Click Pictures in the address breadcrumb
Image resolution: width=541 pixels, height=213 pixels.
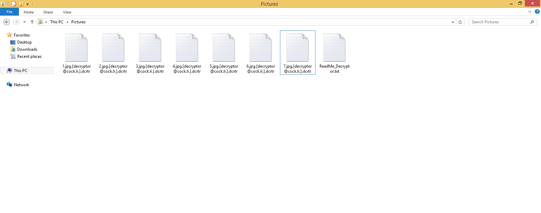pos(78,22)
